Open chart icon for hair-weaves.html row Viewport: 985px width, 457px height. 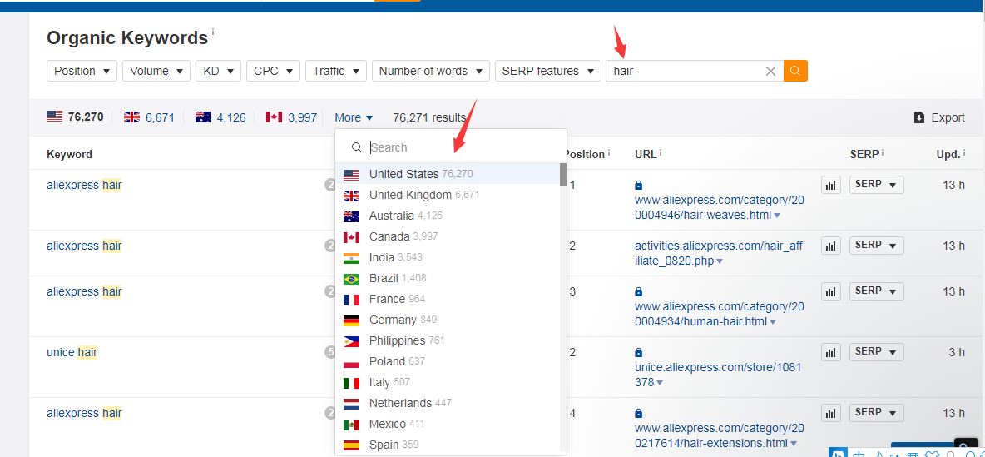pos(831,186)
